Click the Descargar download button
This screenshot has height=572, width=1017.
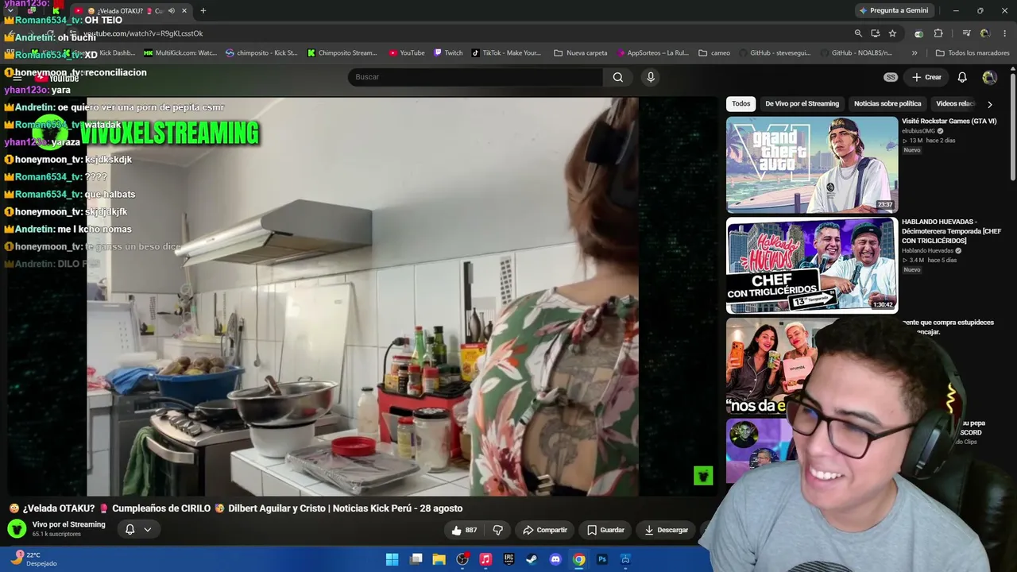coord(666,530)
